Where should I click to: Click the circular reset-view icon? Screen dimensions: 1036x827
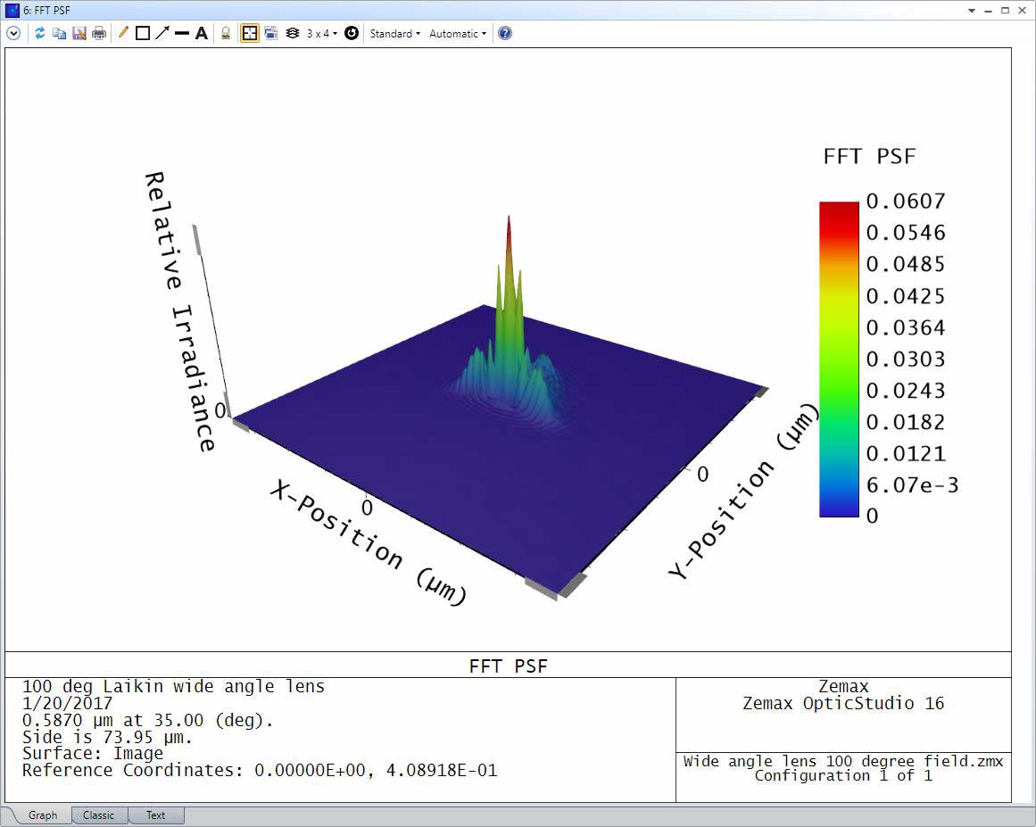point(352,33)
